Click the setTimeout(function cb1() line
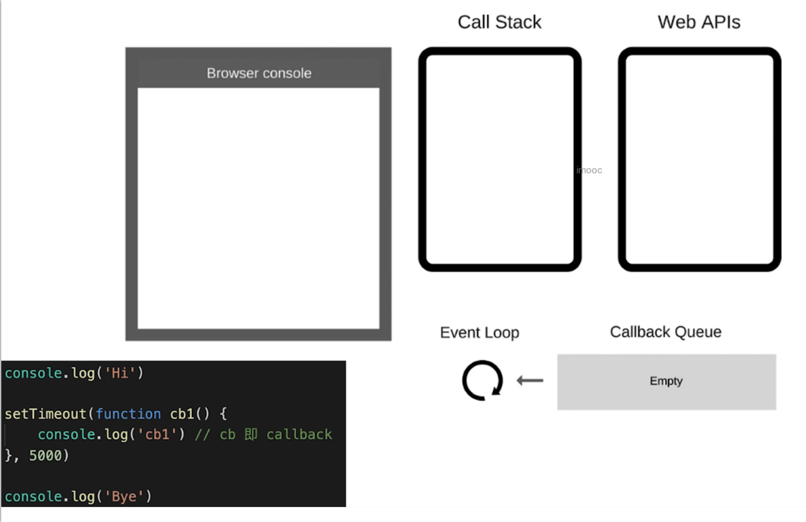Screen dimensions: 806x522 (x=116, y=414)
